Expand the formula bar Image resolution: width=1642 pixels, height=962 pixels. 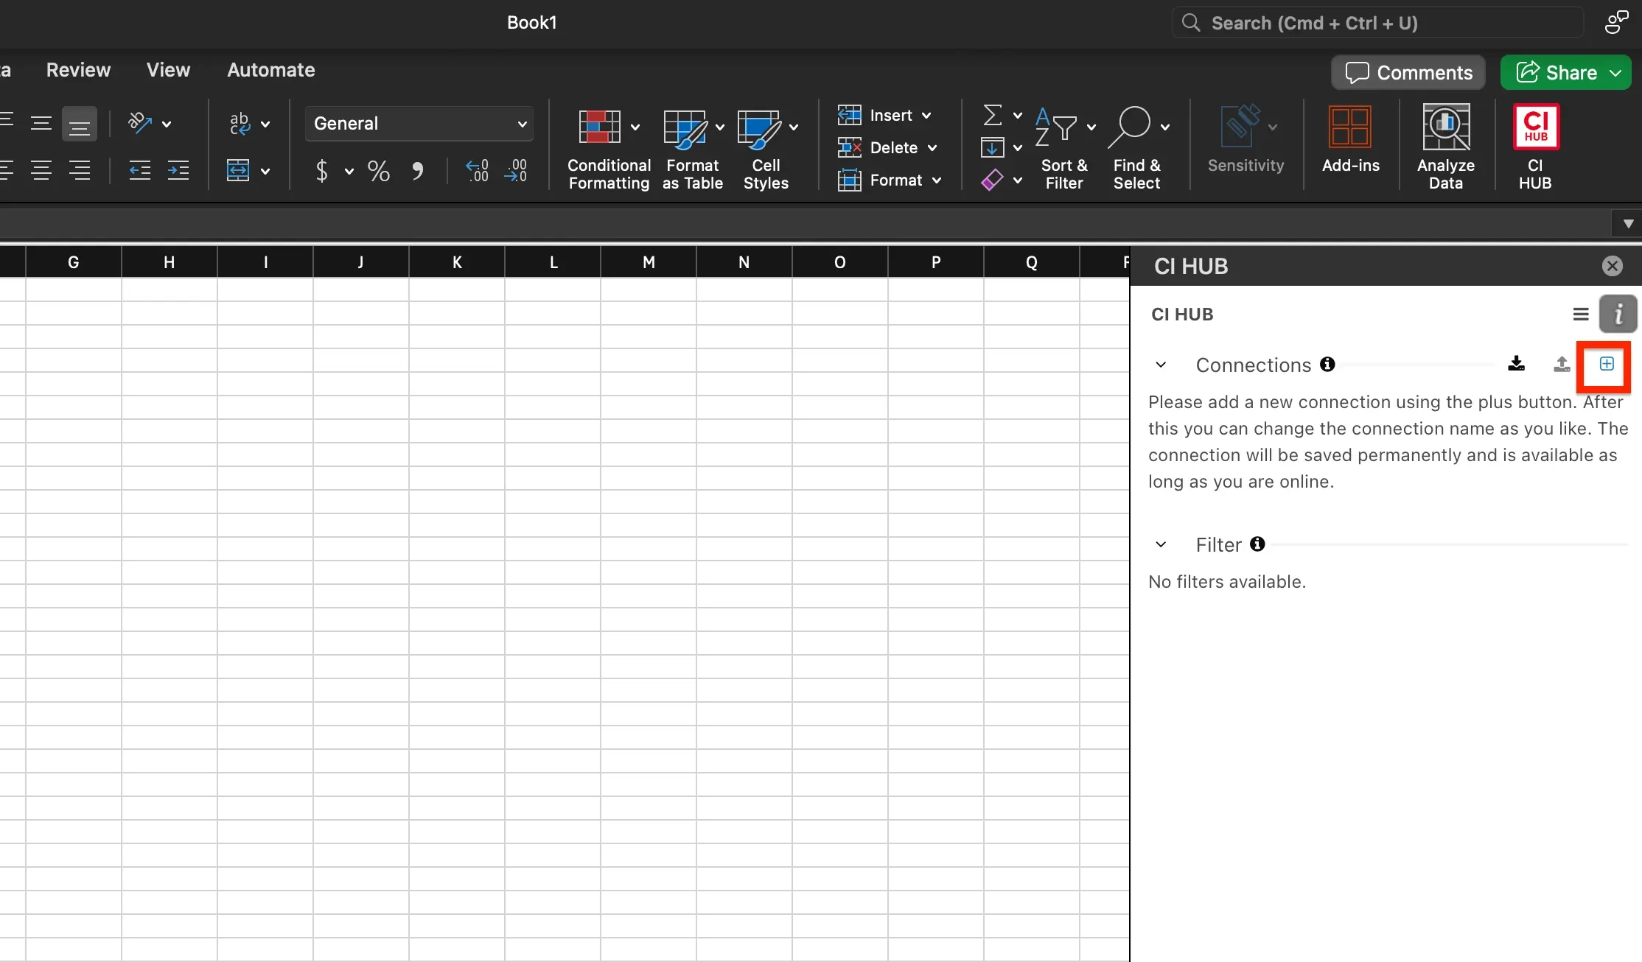[x=1628, y=223]
